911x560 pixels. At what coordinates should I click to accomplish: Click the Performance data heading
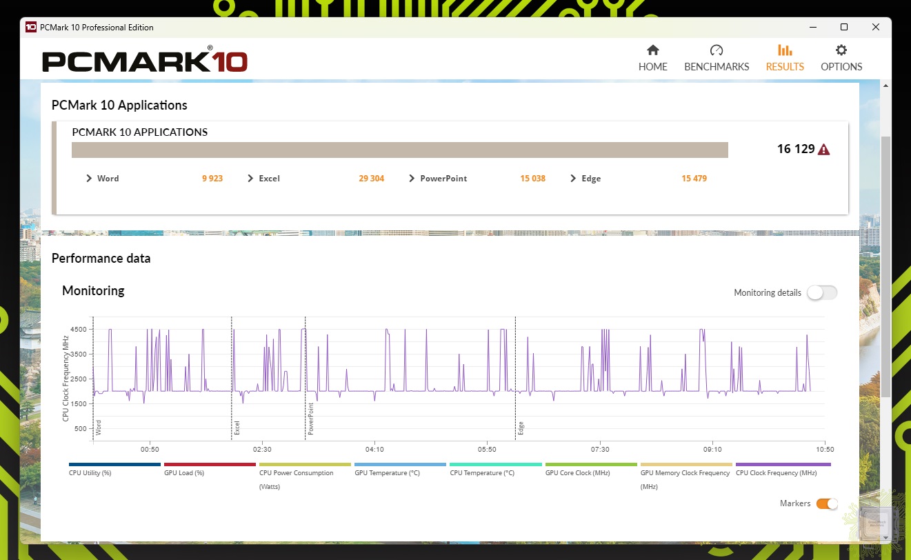pyautogui.click(x=101, y=259)
